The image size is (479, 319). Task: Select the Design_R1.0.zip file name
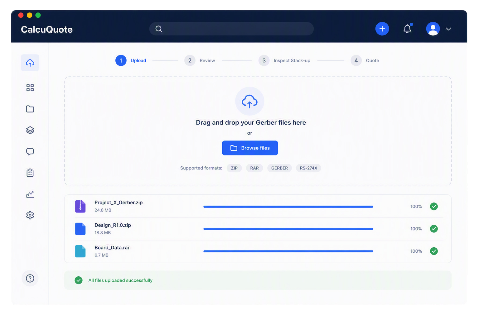(113, 225)
